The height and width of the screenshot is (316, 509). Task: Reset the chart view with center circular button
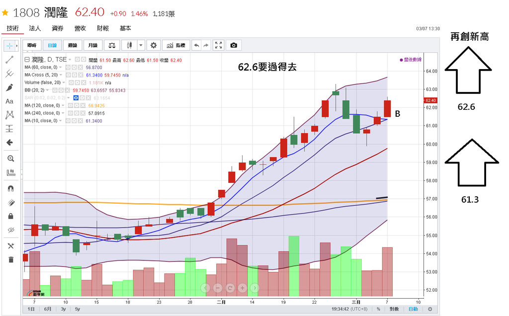tap(230, 288)
